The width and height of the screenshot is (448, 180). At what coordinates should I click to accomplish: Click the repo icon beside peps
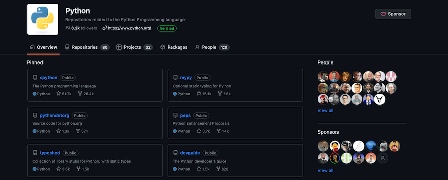tap(175, 115)
